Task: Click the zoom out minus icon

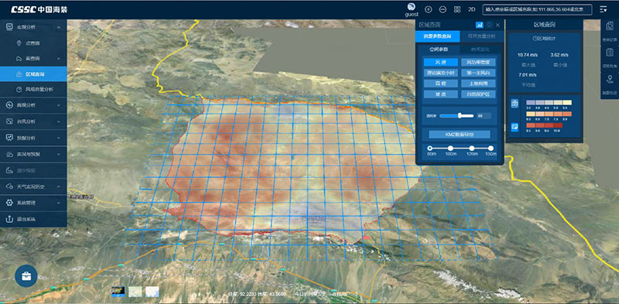Action: tap(443, 9)
